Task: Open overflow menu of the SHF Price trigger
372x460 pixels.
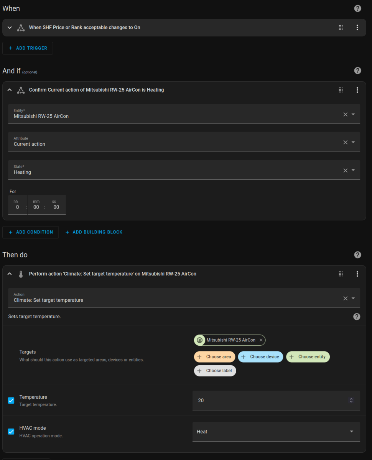Action: tap(357, 28)
